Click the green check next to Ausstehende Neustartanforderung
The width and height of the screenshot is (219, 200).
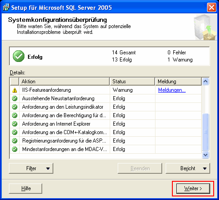[x=15, y=98]
